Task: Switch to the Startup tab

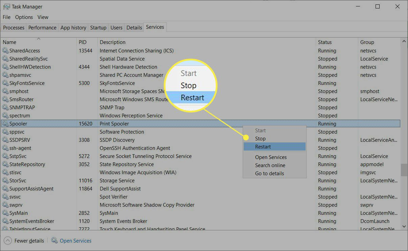Action: click(x=98, y=28)
